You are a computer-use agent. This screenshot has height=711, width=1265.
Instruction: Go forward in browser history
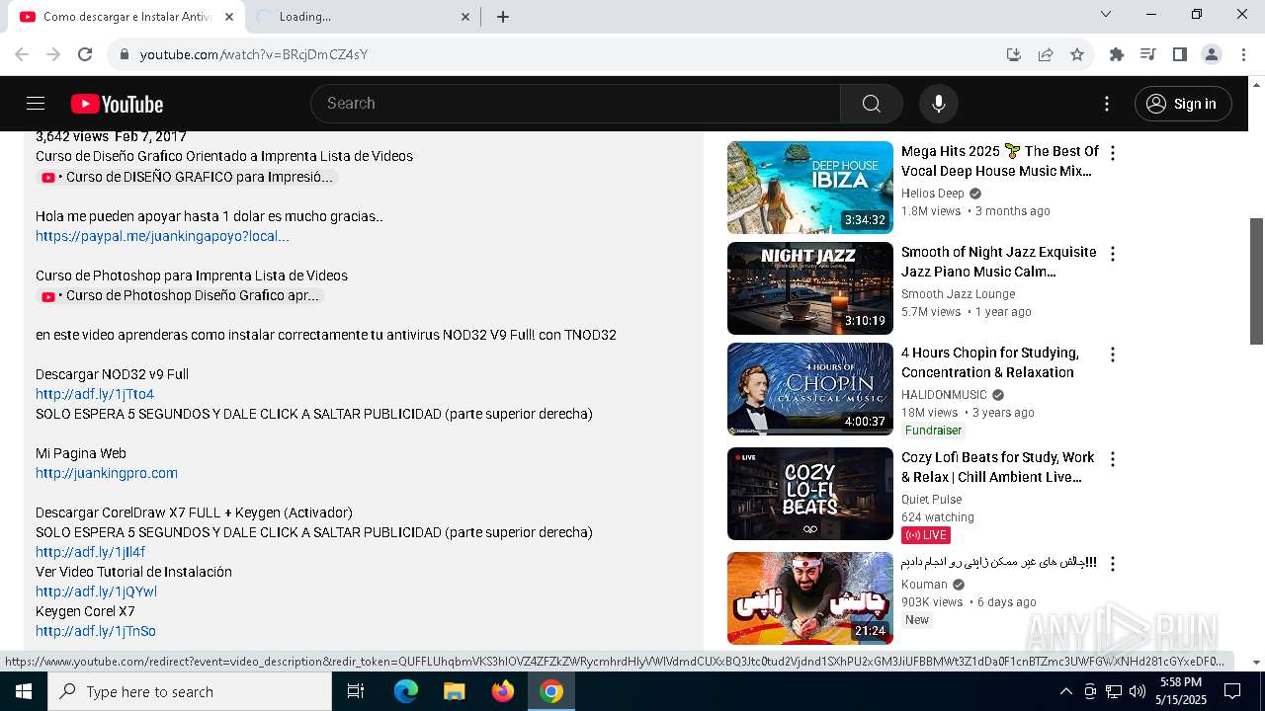[x=53, y=54]
